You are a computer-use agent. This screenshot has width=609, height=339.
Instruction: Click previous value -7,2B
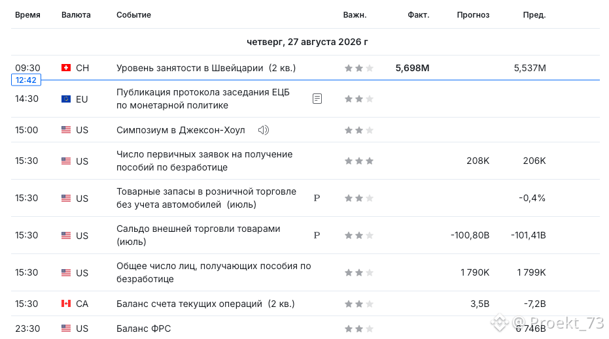pos(534,304)
